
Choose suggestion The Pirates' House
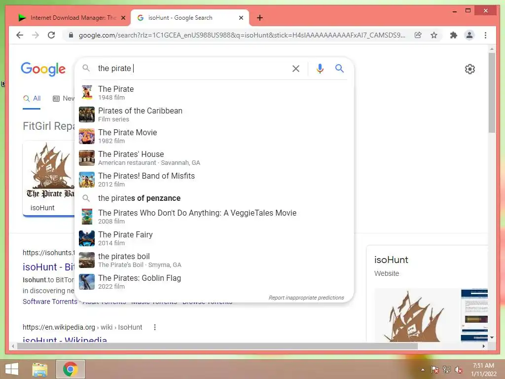[x=214, y=157]
